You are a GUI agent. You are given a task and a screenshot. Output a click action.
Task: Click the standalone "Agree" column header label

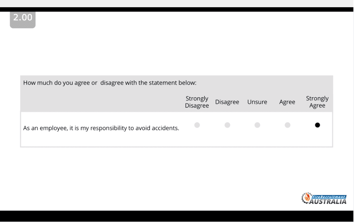coord(287,102)
